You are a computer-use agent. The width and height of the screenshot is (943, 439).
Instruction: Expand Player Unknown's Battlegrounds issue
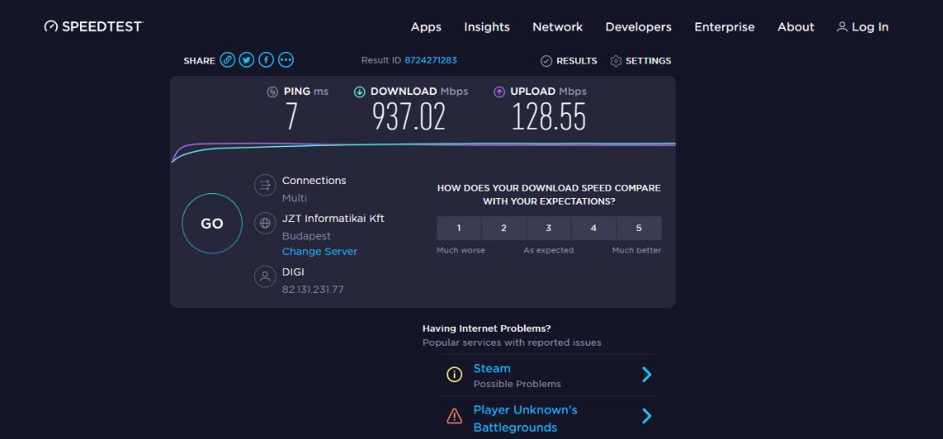(646, 417)
